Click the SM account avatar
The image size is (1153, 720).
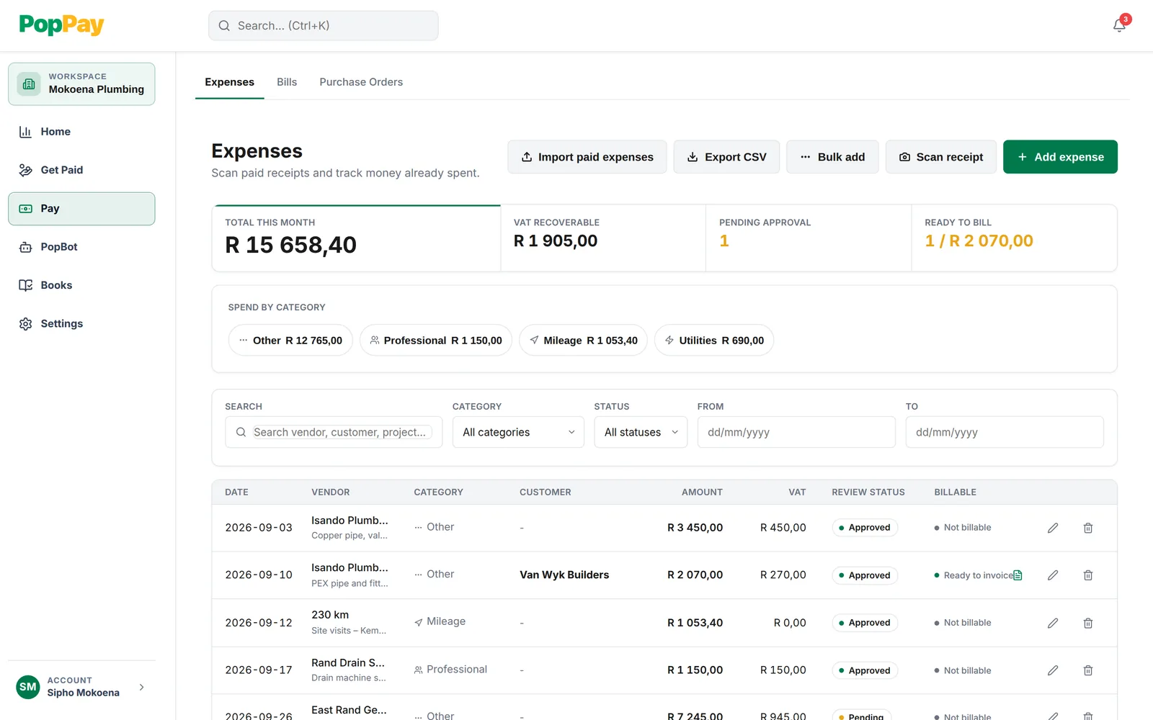click(x=28, y=687)
